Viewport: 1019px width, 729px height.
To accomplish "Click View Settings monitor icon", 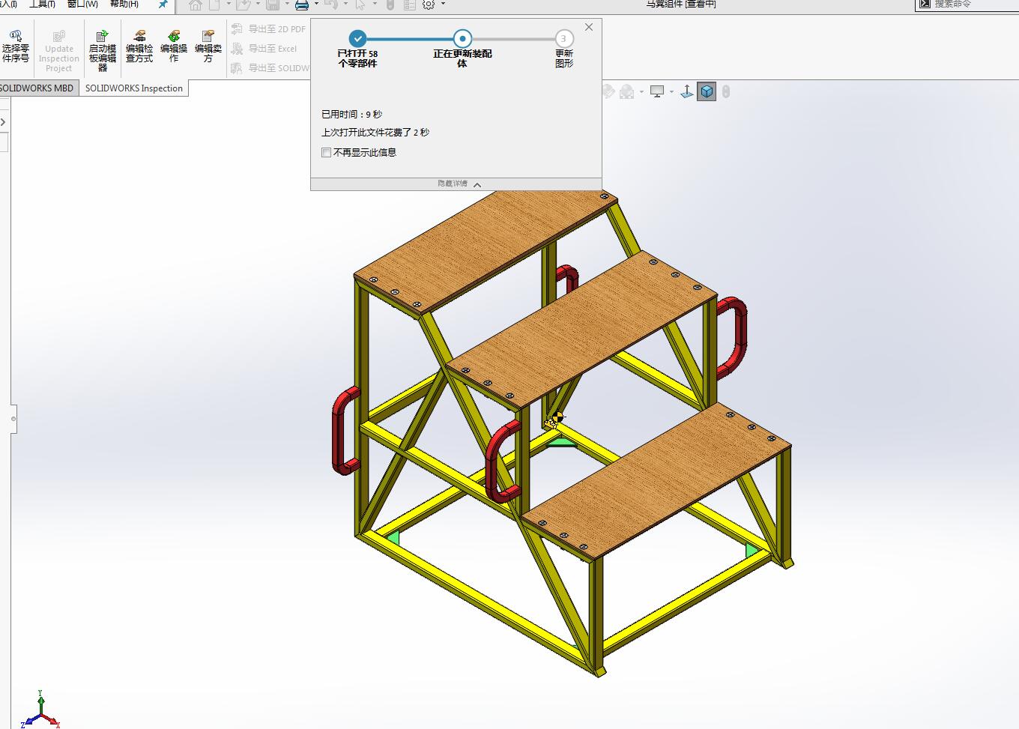I will click(x=657, y=91).
